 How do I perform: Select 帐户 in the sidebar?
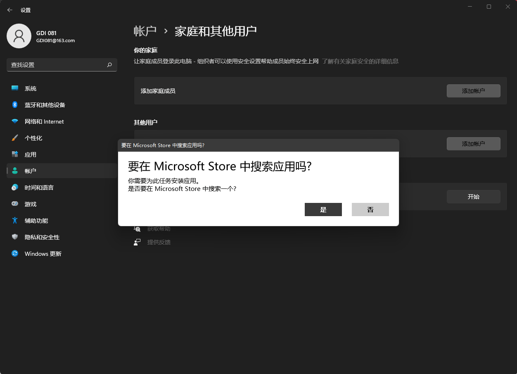pos(62,171)
